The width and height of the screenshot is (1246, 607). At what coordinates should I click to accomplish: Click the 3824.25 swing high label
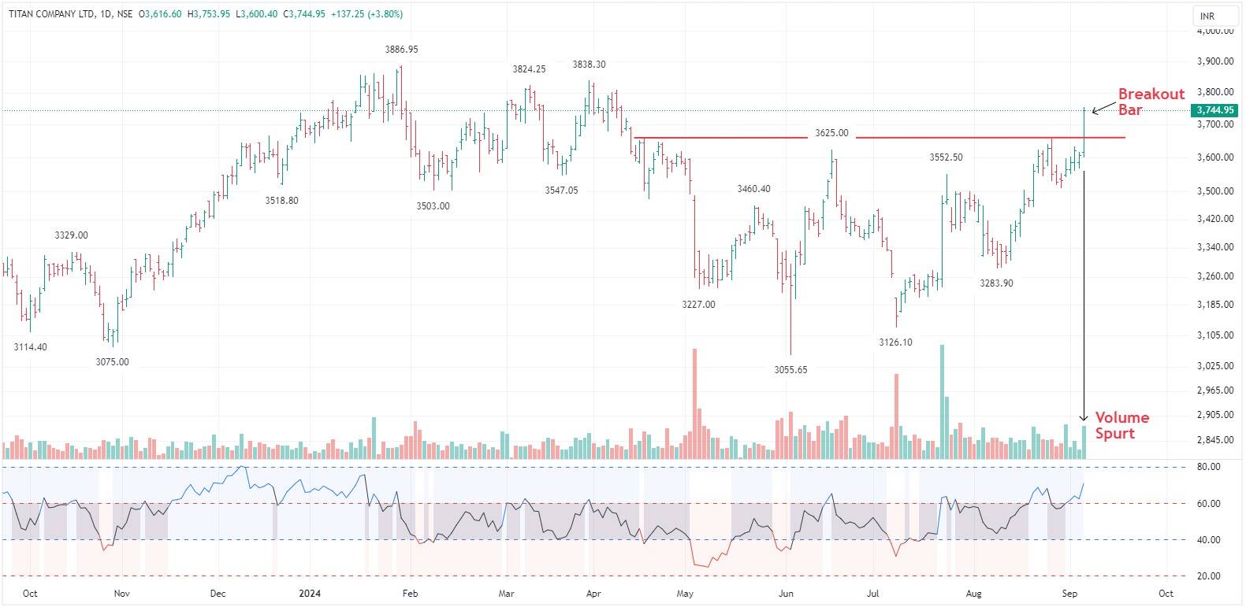click(x=529, y=69)
